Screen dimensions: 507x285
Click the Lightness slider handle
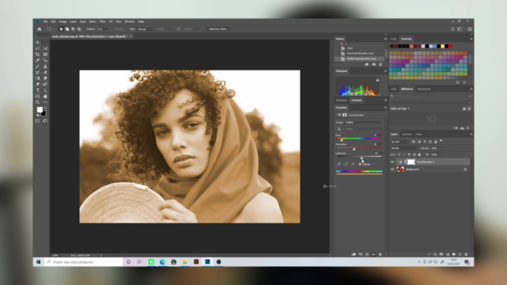[x=361, y=158]
